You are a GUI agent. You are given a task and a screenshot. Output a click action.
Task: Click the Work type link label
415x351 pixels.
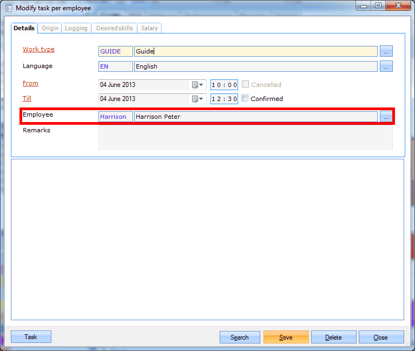point(38,49)
